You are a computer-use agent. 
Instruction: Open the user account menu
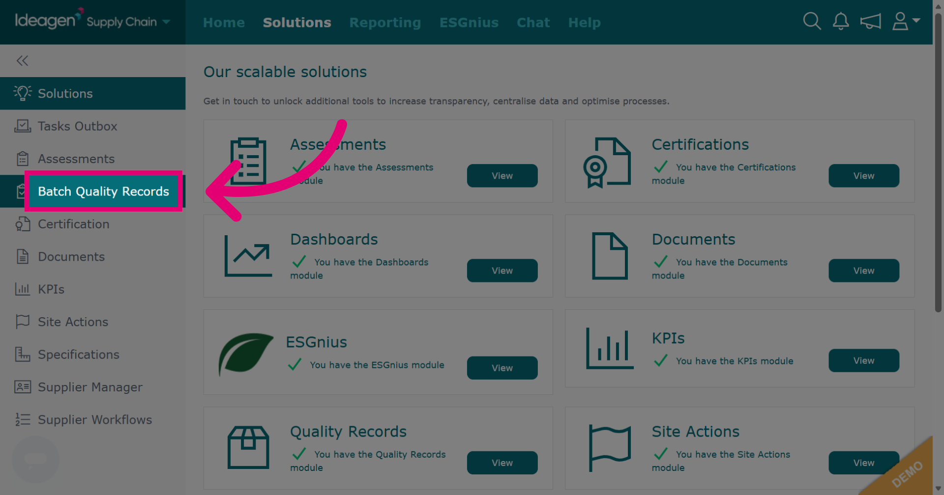906,22
